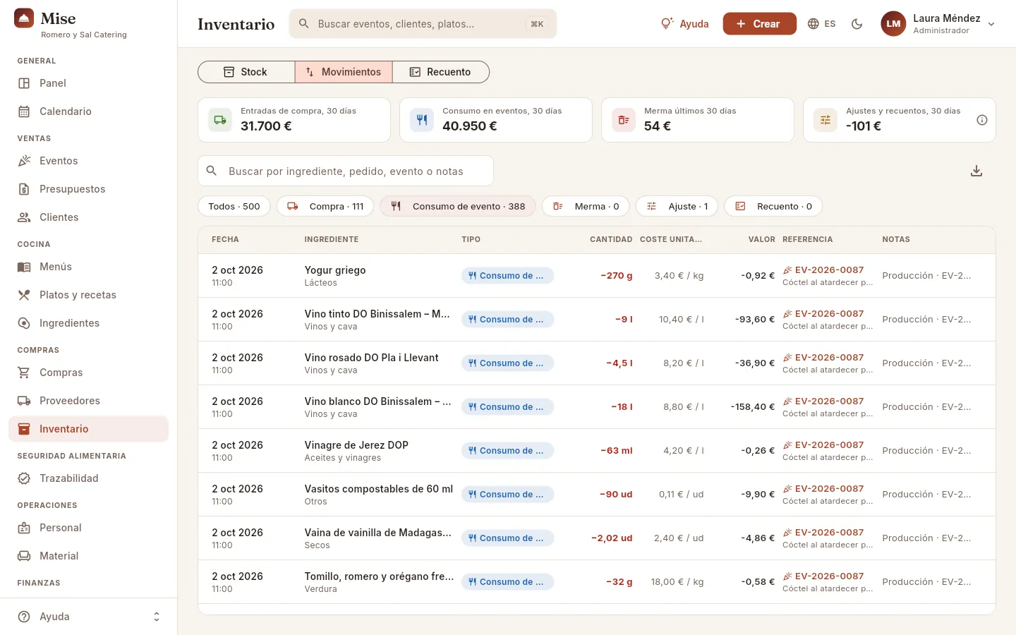Click the Consumo type badge for Tomillo row

coord(507,582)
